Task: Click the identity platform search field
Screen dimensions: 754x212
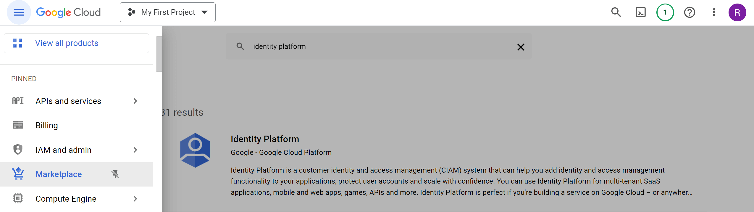Action: 379,46
